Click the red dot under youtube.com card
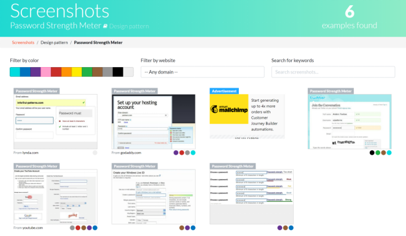 [x=78, y=228]
